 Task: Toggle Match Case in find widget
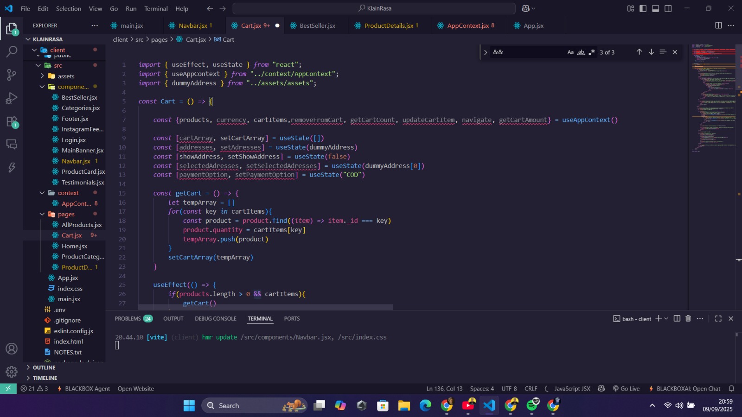pyautogui.click(x=570, y=52)
